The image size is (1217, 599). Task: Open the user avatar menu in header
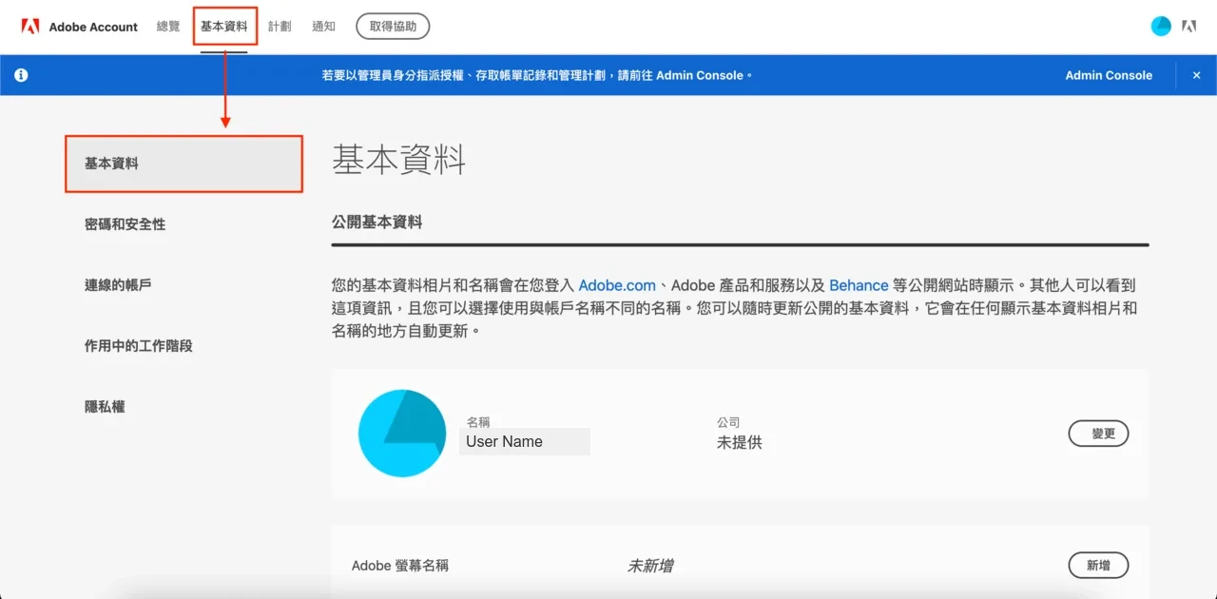(1161, 27)
